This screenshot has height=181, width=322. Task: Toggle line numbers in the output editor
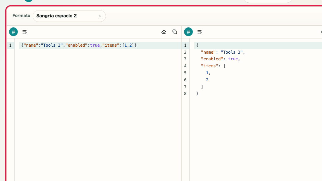[188, 32]
